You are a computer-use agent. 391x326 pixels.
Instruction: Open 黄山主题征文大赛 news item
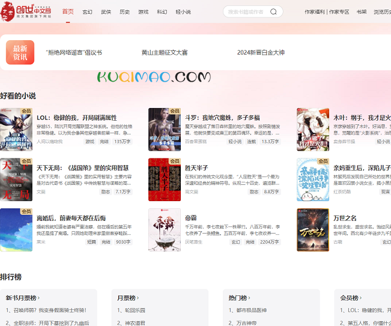[165, 53]
